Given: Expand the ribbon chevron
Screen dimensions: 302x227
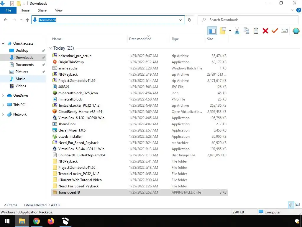Looking at the screenshot, I should (x=292, y=10).
